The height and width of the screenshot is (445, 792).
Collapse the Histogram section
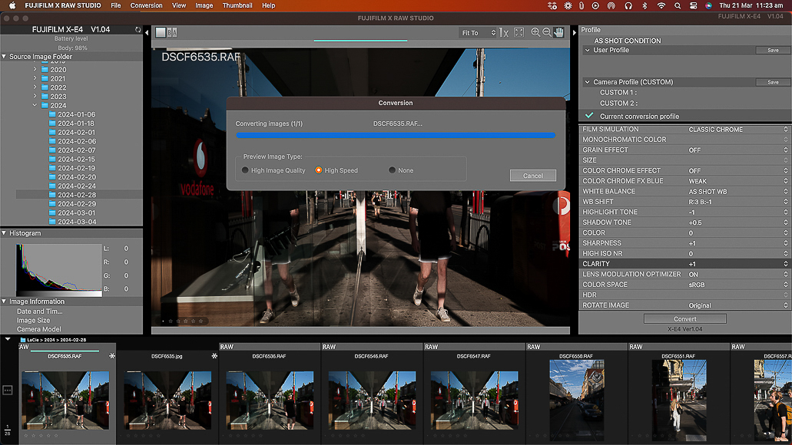(4, 233)
